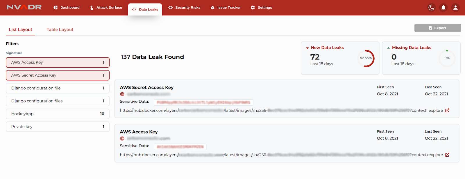Click the Settings gear icon
Screen dimensions: 465x179
point(253,8)
